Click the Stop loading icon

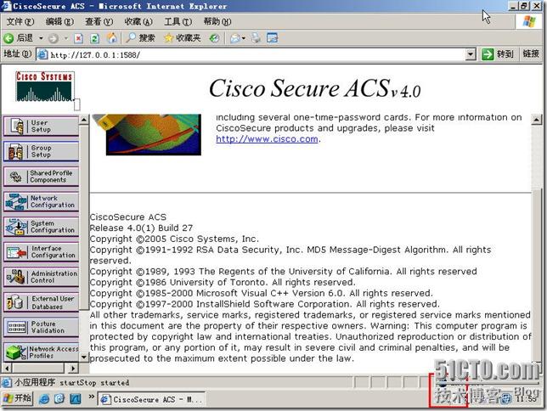79,38
